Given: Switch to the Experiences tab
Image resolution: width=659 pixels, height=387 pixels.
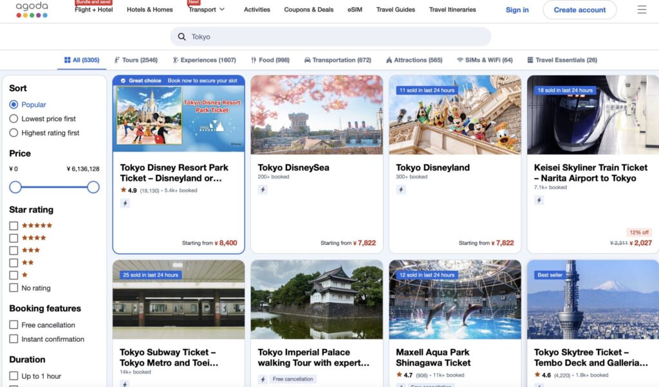Looking at the screenshot, I should point(204,60).
